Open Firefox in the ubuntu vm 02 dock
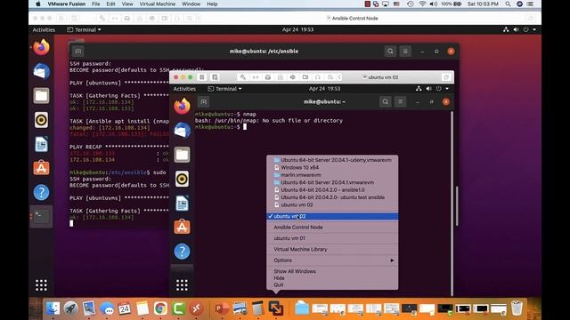 (182, 107)
